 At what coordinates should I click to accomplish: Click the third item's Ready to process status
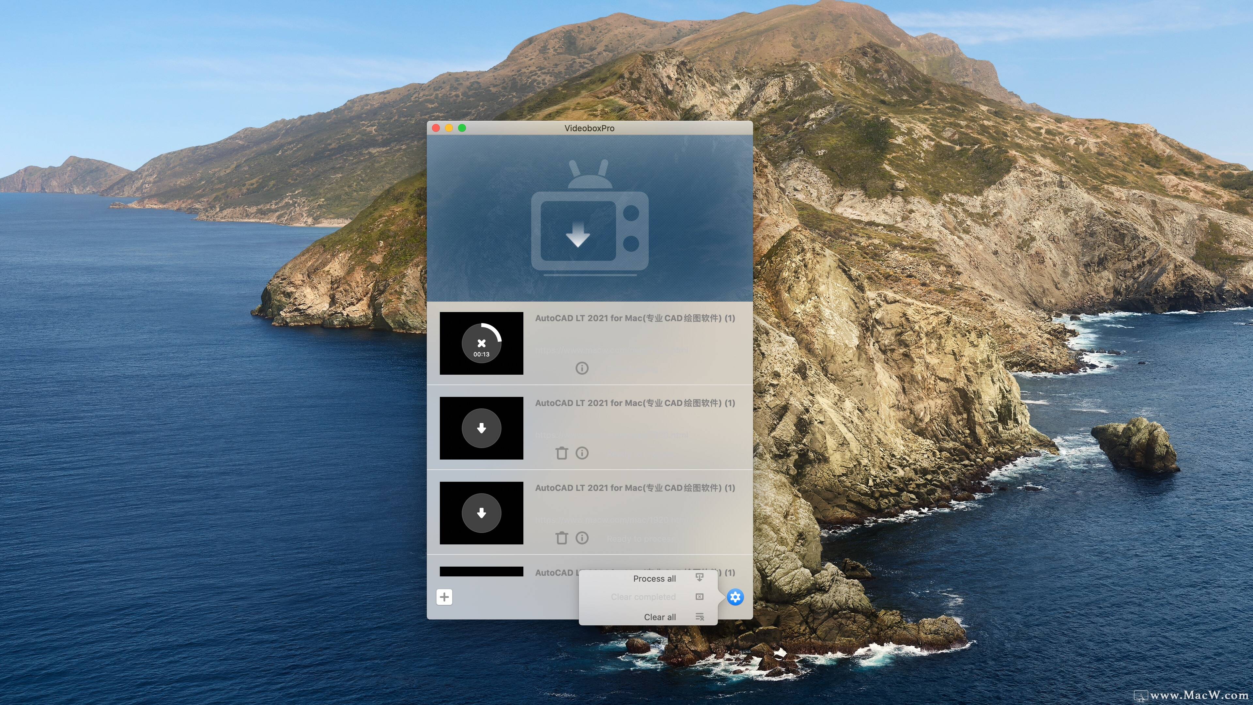click(x=640, y=539)
